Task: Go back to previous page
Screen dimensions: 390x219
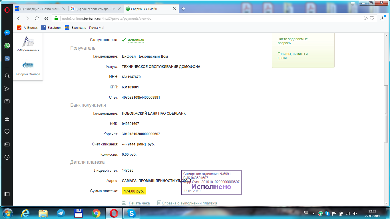Action: [19, 18]
